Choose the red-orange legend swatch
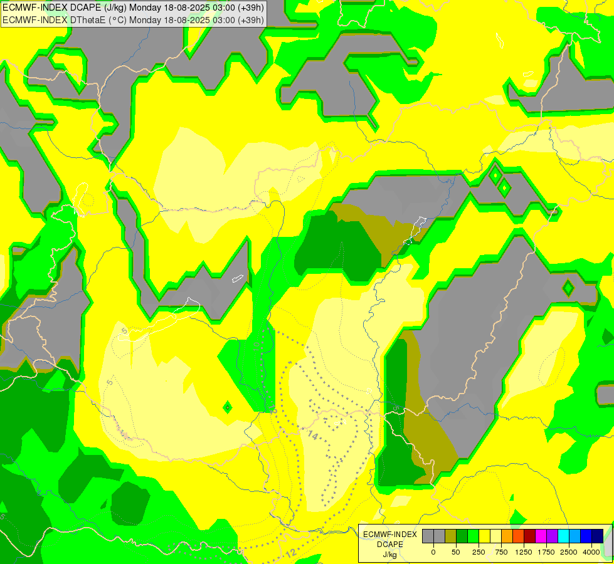The height and width of the screenshot is (564, 614). click(519, 536)
